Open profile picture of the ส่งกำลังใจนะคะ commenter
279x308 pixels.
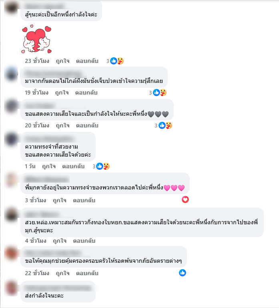pyautogui.click(x=11, y=288)
